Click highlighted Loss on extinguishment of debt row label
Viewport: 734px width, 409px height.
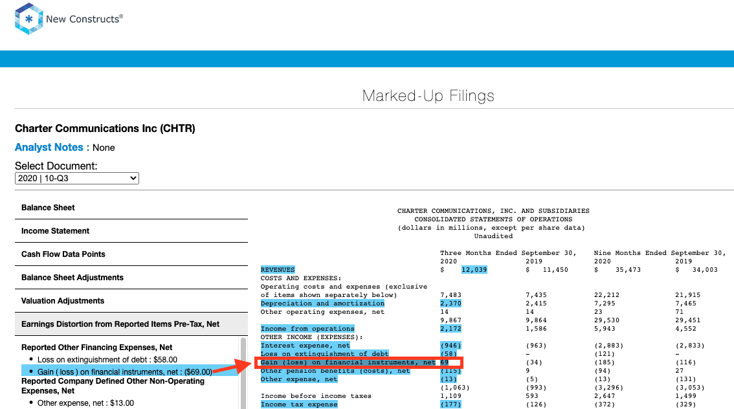click(x=324, y=354)
